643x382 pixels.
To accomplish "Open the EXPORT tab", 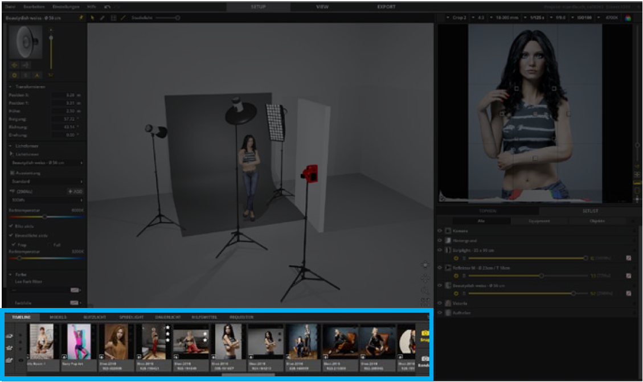I will point(386,7).
